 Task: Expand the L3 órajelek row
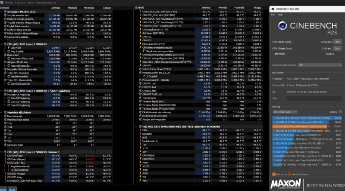[x=140, y=77]
